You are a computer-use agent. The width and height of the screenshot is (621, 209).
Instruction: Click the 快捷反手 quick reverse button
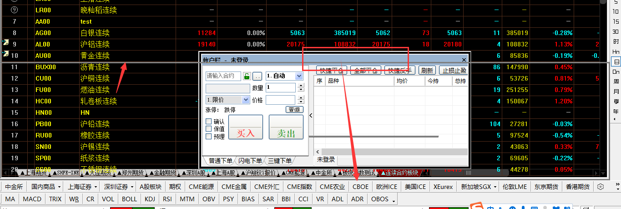pyautogui.click(x=400, y=71)
